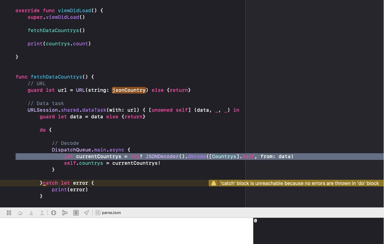384x244 pixels.
Task: Click the console output value 0
Action: click(255, 221)
